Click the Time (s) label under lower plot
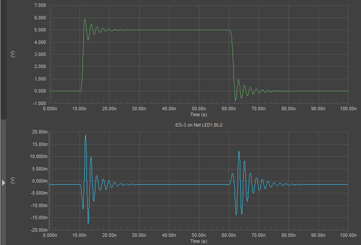This screenshot has height=245, width=361. 199,241
